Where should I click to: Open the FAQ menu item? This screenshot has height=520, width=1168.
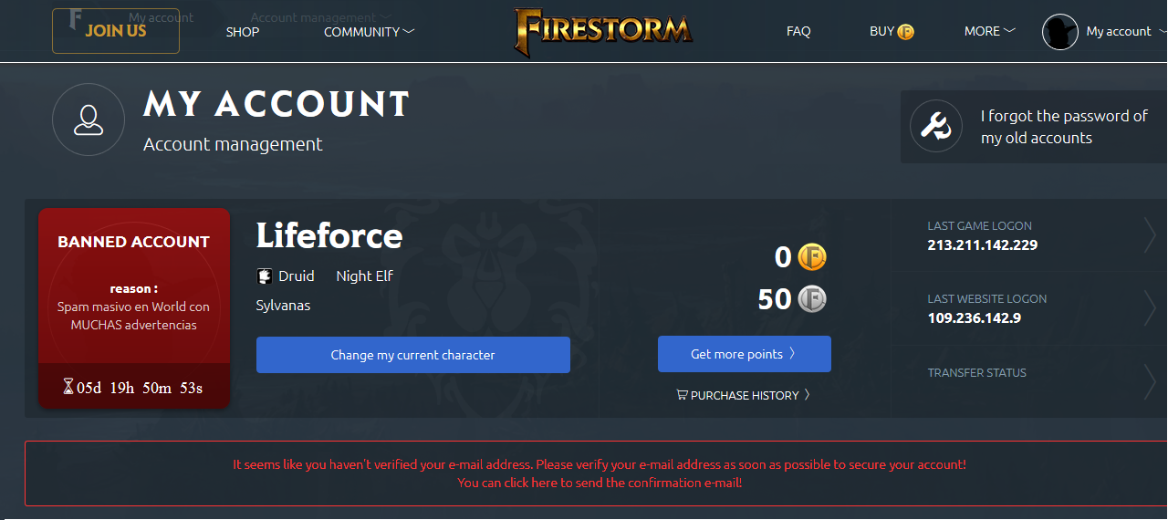tap(798, 31)
